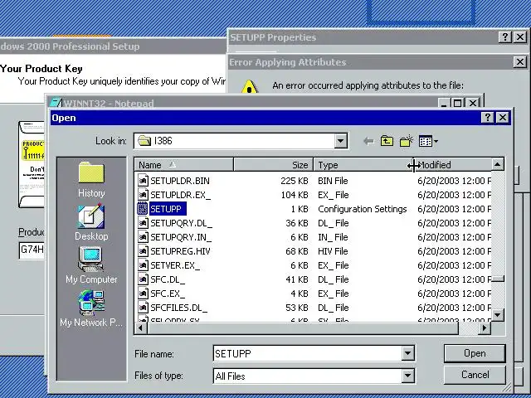Click the Windows 2000 Professional Setup title bar
This screenshot has width=531, height=398.
(x=113, y=46)
